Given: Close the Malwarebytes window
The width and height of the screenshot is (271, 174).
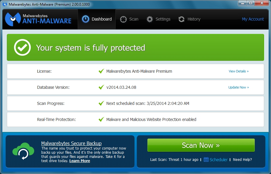Looking at the screenshot, I should click(x=262, y=3).
